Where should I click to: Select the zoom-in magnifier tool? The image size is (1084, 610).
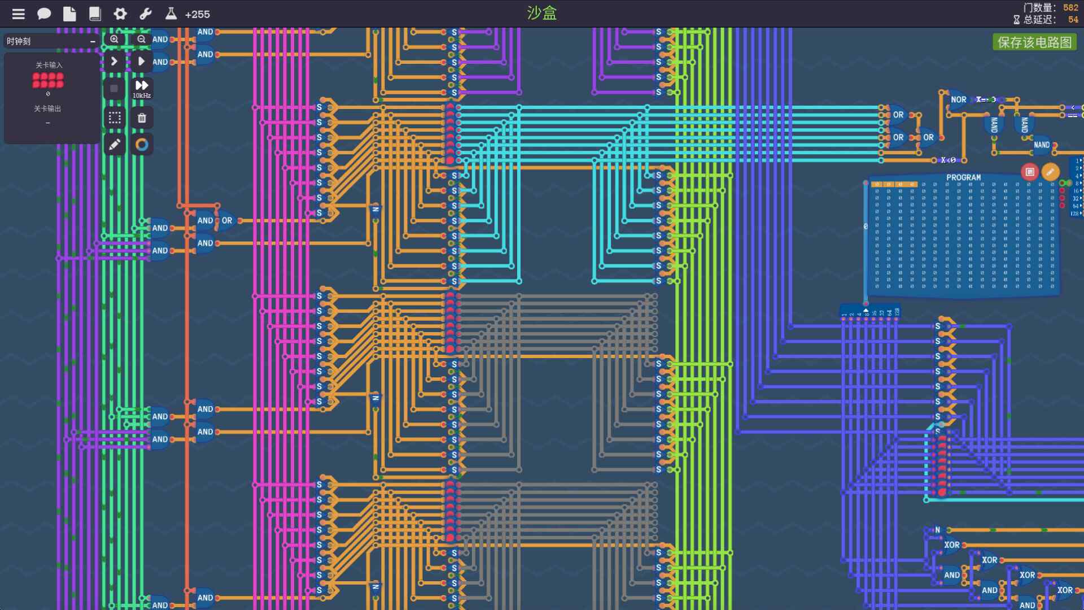pos(114,39)
